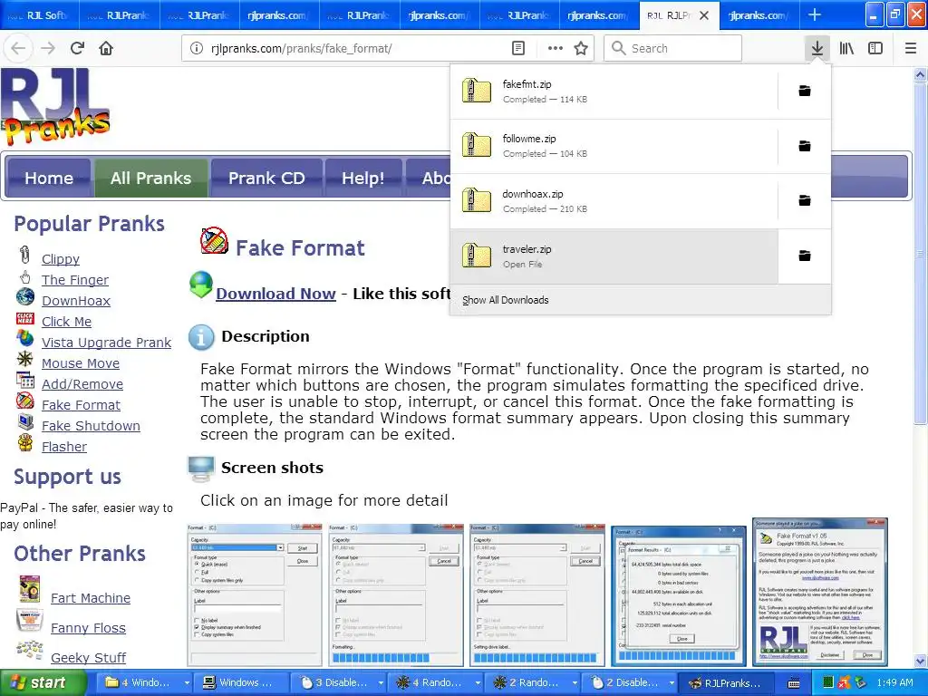Open the first Format dialog screenshot thumbnail
The image size is (928, 696).
pyautogui.click(x=255, y=594)
